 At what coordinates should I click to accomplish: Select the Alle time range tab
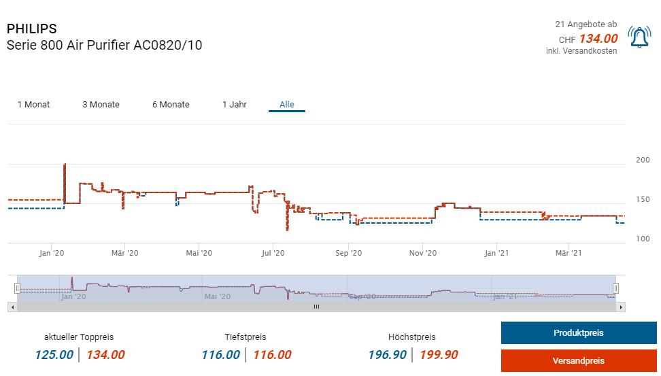point(287,105)
